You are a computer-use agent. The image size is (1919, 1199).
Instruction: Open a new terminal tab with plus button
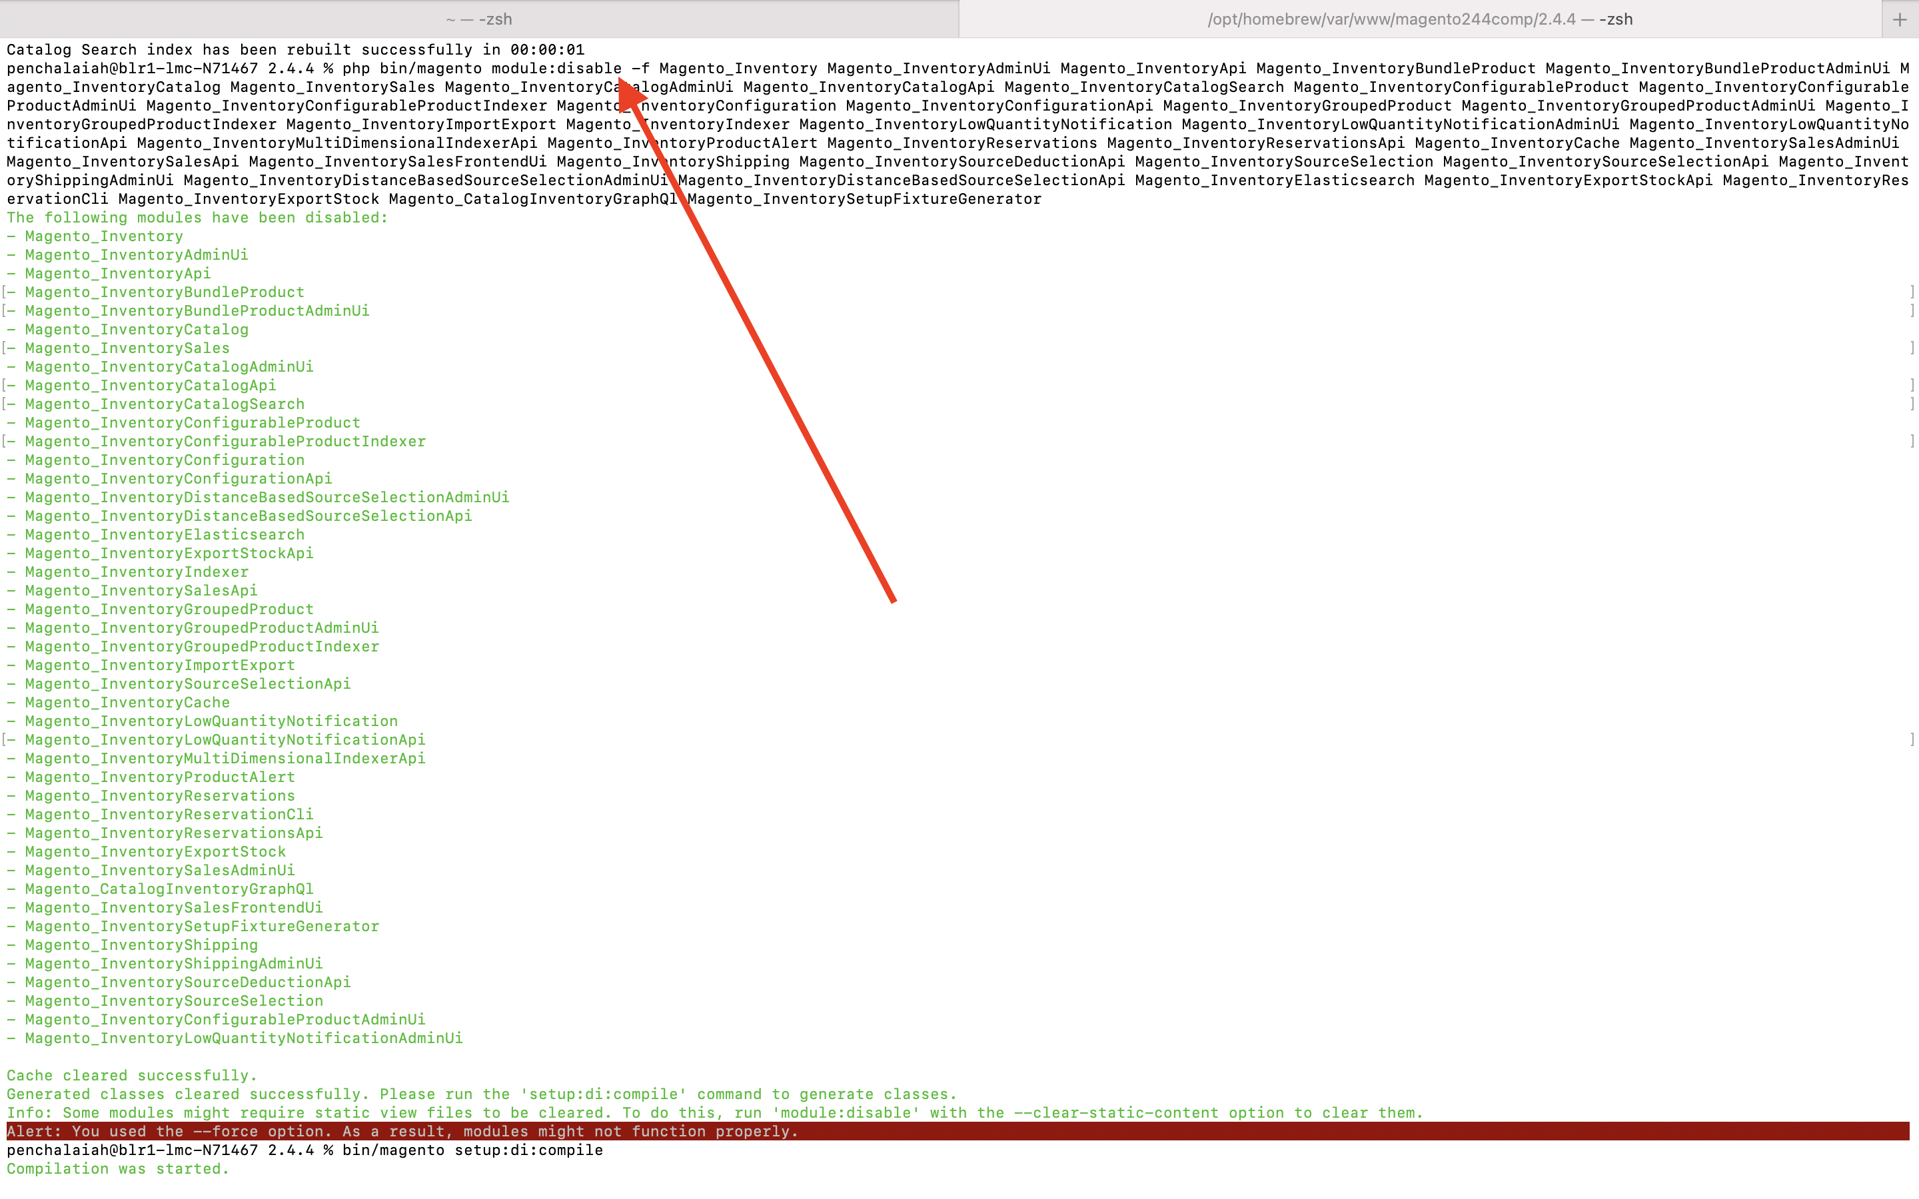pyautogui.click(x=1901, y=19)
